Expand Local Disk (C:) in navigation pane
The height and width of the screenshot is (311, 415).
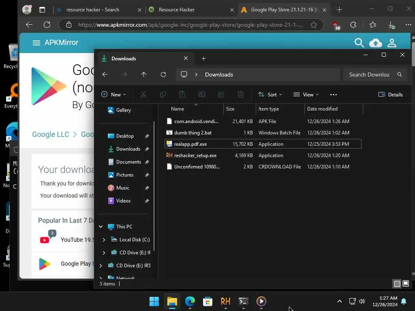point(104,240)
